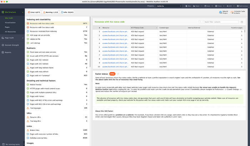The height and width of the screenshot is (146, 250).
Task: Select Site Audit in sidebar
Action: [x=9, y=18]
